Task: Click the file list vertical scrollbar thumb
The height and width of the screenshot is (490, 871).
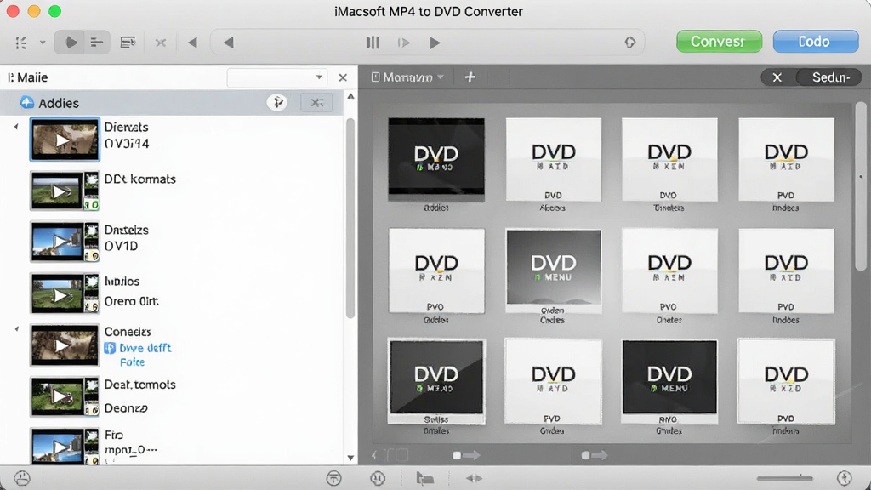Action: tap(350, 218)
